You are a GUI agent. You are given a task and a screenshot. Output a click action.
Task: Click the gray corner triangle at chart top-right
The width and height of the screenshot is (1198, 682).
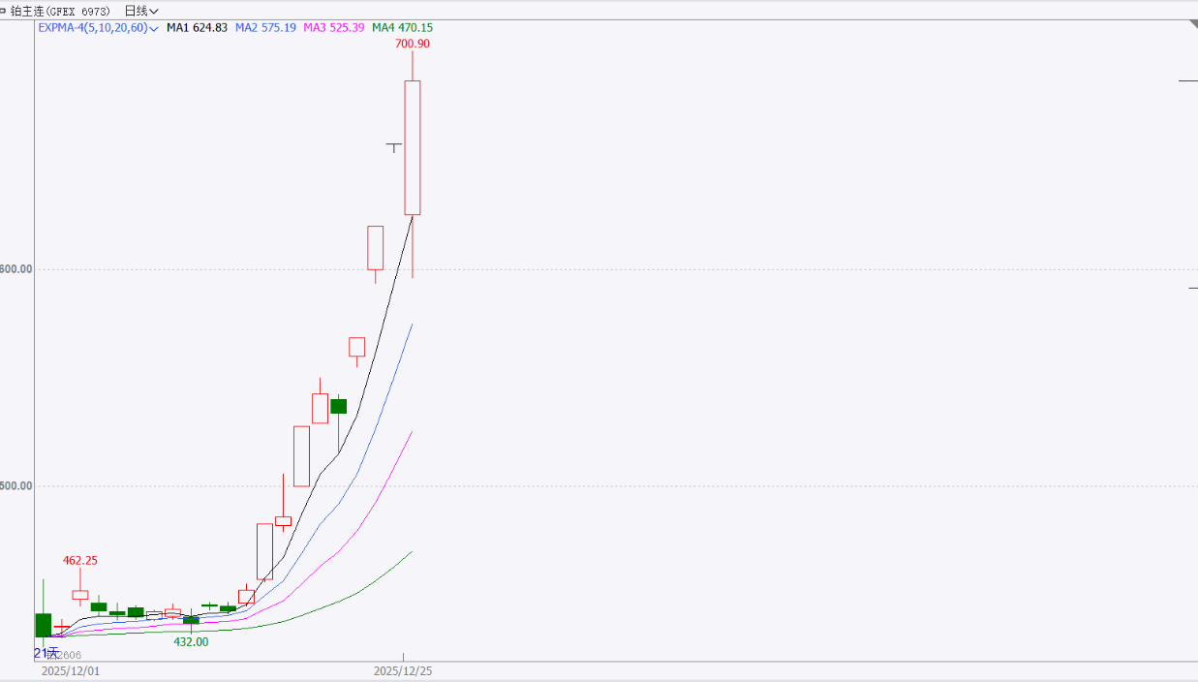click(1191, 26)
